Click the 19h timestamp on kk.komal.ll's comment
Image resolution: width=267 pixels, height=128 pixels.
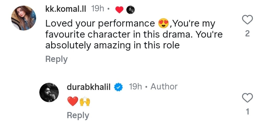tap(98, 9)
